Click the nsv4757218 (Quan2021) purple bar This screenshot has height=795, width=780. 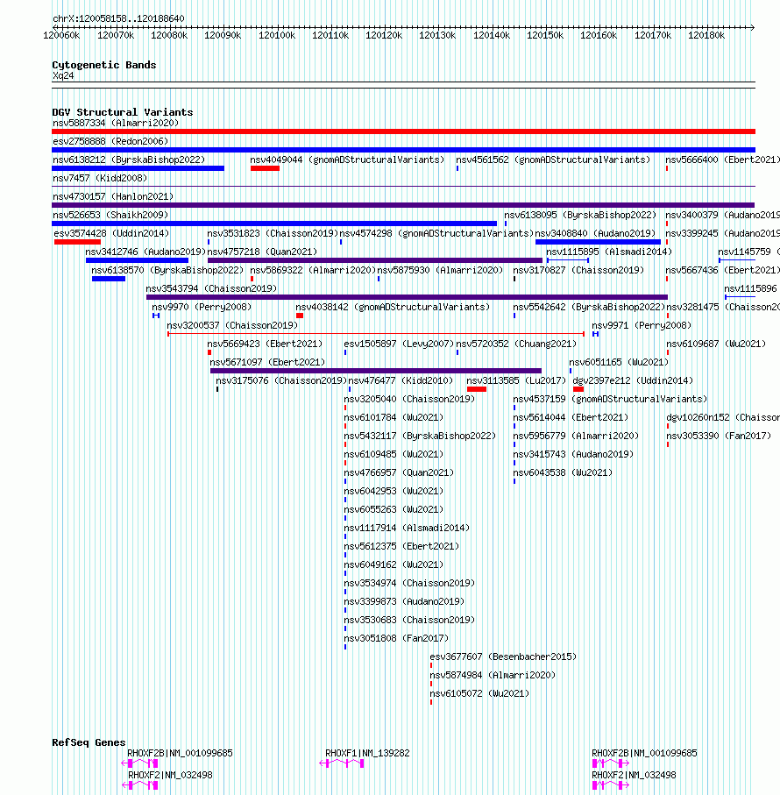(x=375, y=260)
